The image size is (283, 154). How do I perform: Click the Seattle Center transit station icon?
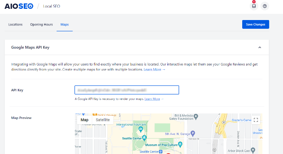pyautogui.click(x=161, y=151)
